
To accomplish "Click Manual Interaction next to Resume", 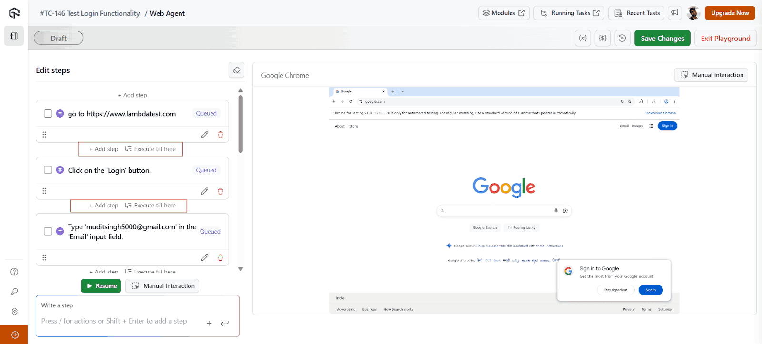I will tap(162, 286).
